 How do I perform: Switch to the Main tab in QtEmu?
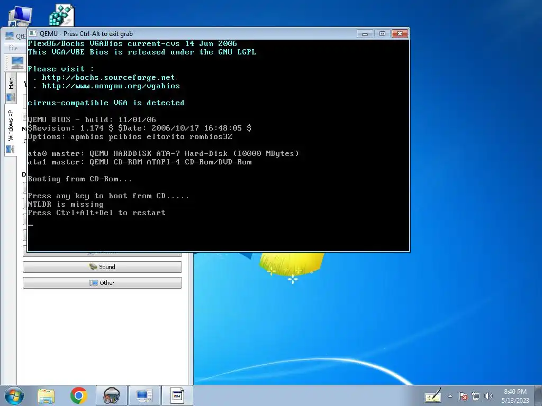(11, 88)
